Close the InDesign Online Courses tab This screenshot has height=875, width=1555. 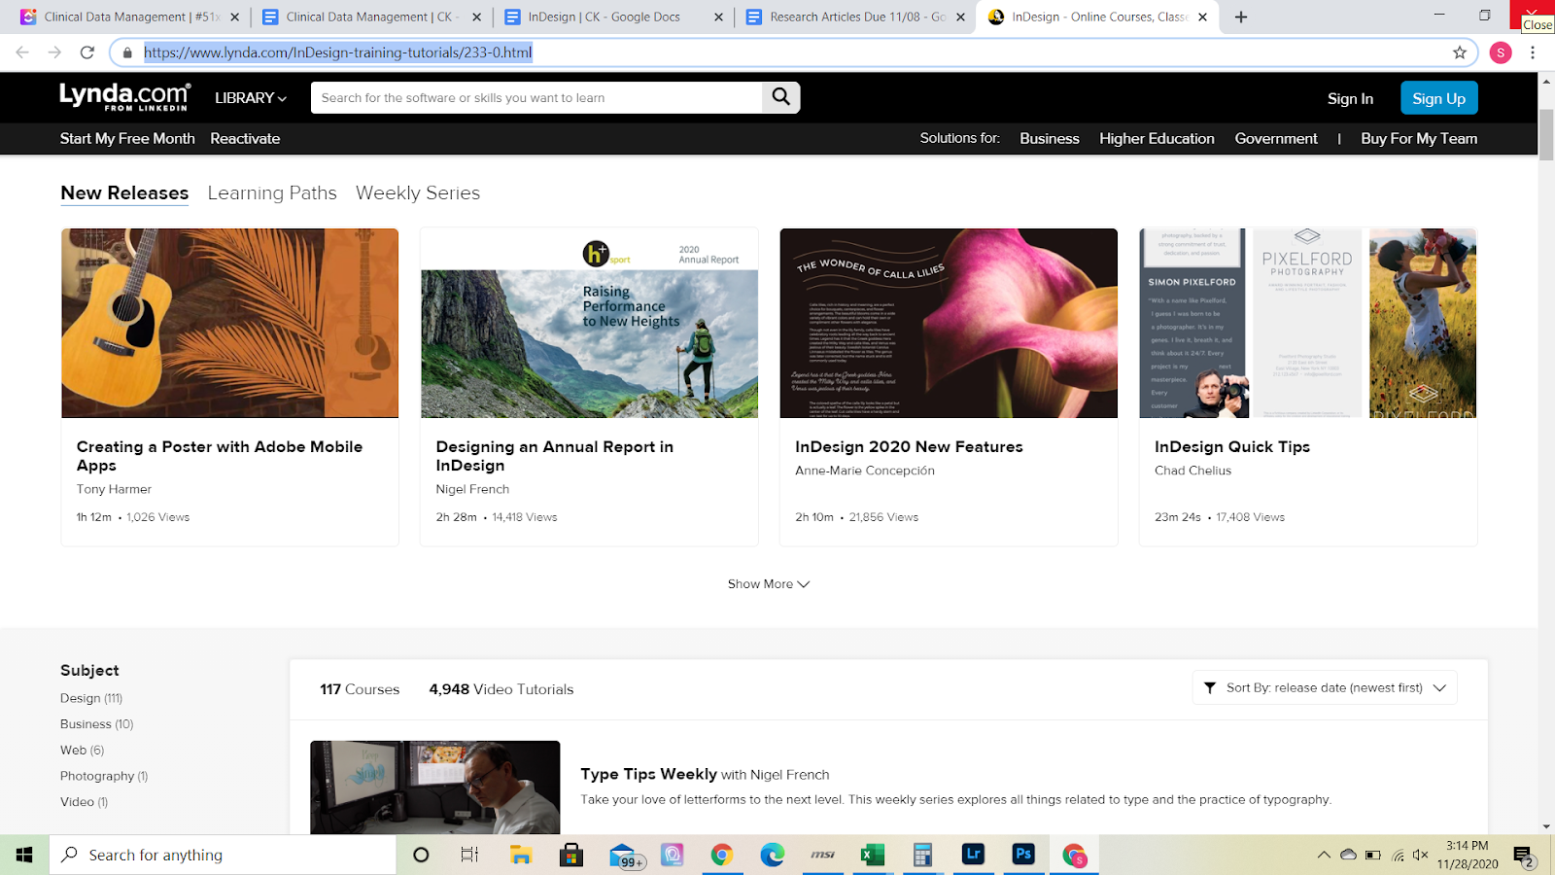pyautogui.click(x=1202, y=17)
